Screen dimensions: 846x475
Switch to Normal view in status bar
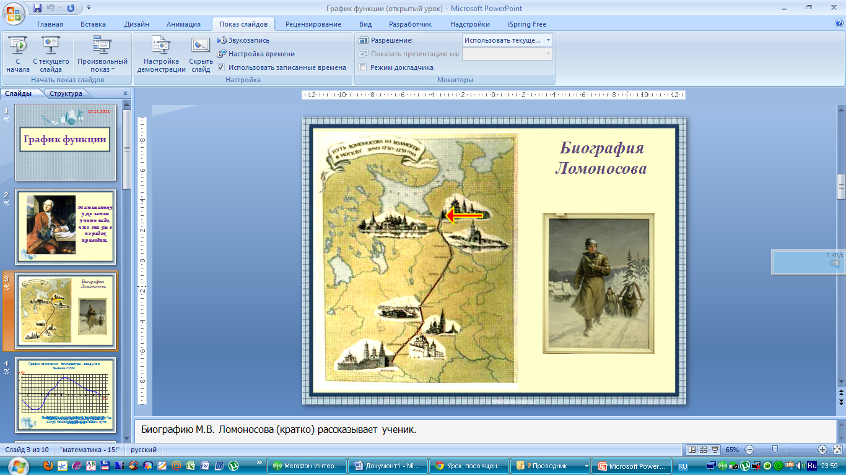point(692,450)
